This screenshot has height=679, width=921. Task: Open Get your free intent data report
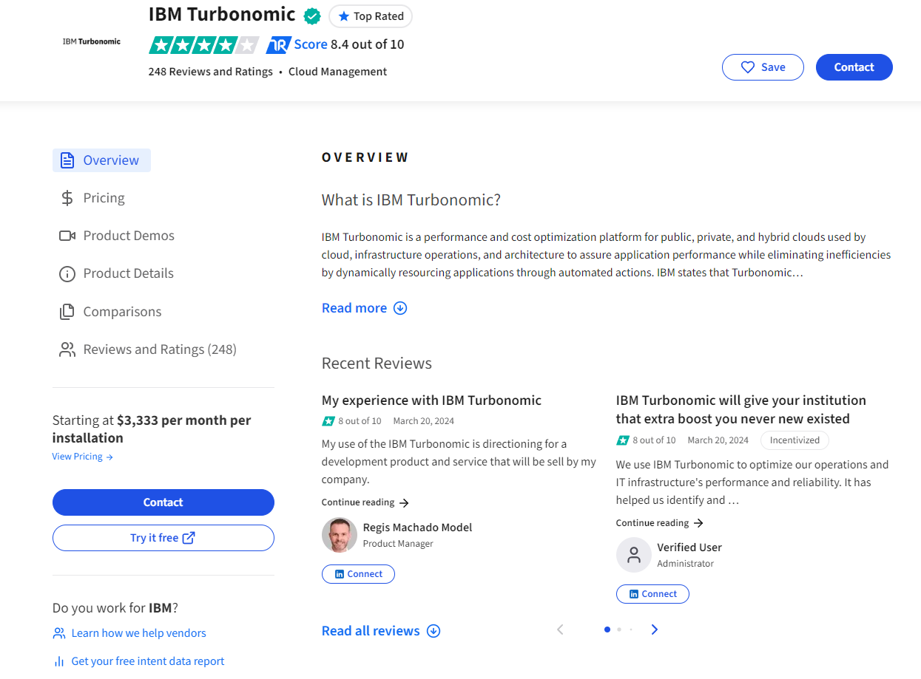tap(148, 661)
